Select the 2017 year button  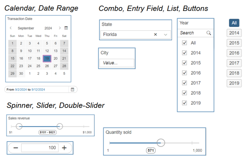point(234,63)
